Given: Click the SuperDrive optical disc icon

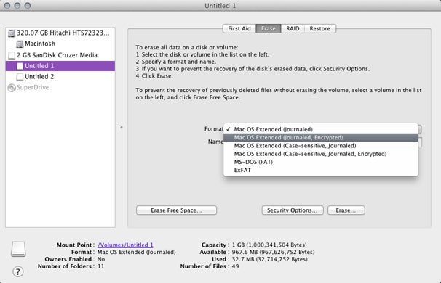Looking at the screenshot, I should pos(12,88).
